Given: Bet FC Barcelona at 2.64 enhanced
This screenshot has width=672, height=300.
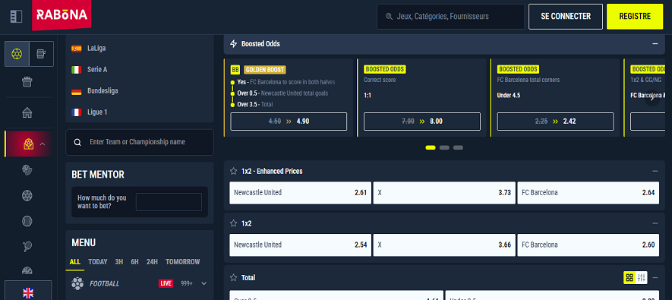Looking at the screenshot, I should (x=588, y=193).
